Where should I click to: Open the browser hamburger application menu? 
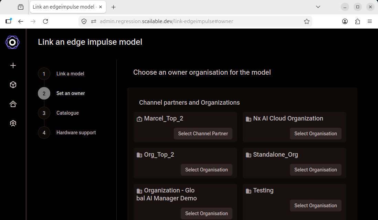[370, 21]
